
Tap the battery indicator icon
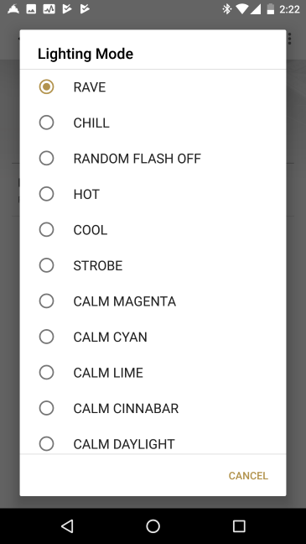[x=270, y=9]
